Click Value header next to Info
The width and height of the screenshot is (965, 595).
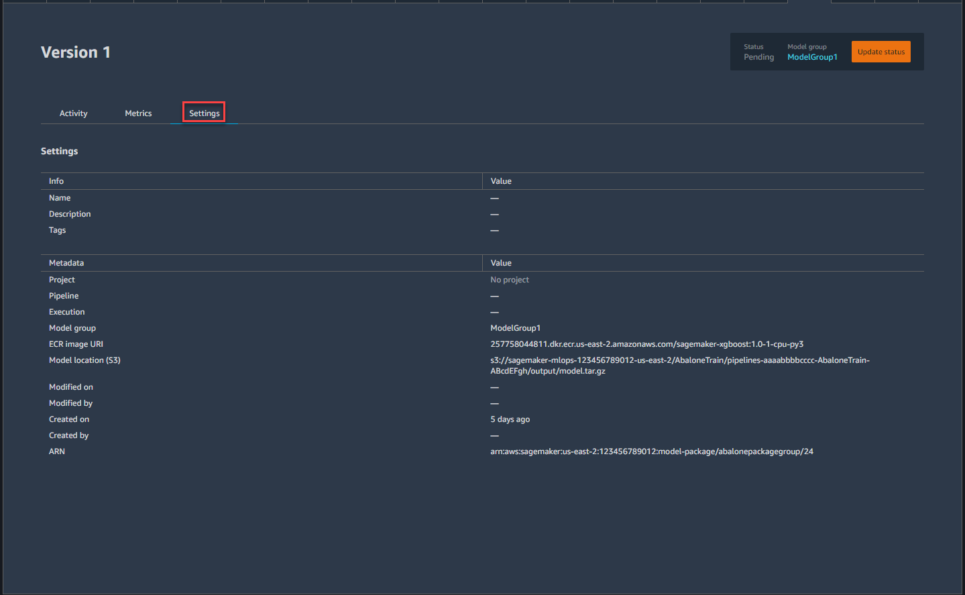point(501,181)
